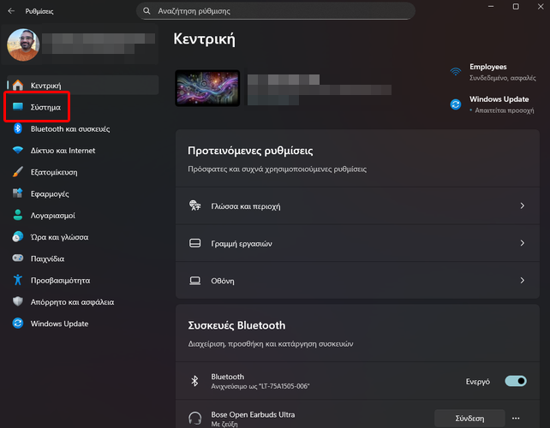The width and height of the screenshot is (550, 428).
Task: Open the Windows Update status link
Action: [498, 104]
